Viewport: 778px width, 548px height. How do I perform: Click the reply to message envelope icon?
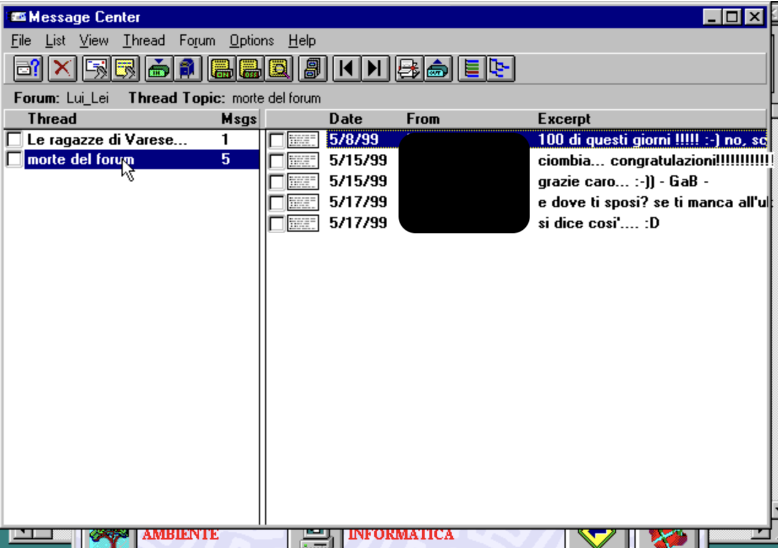[96, 68]
